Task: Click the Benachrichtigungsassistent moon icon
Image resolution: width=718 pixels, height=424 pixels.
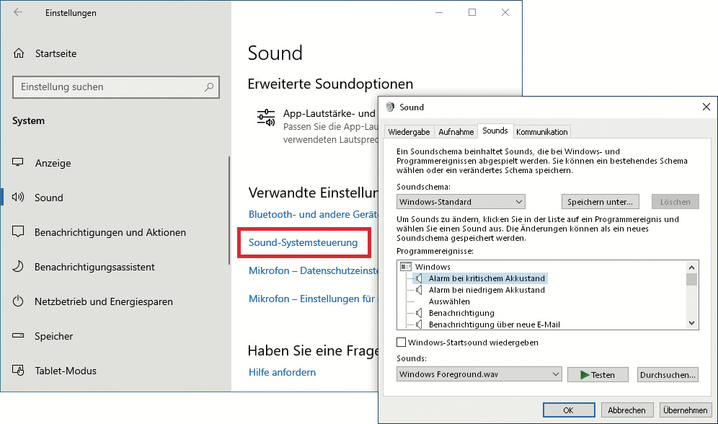Action: tap(19, 267)
